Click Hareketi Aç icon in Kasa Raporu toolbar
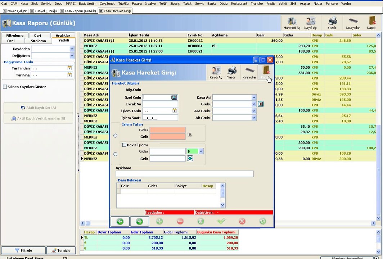383x259 pixels. [x=292, y=23]
